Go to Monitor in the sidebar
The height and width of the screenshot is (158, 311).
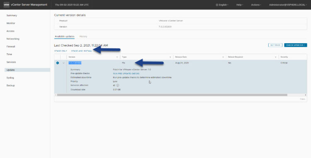point(11,23)
